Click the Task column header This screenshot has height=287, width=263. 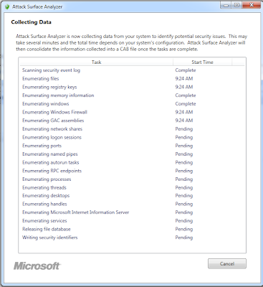tap(96, 62)
